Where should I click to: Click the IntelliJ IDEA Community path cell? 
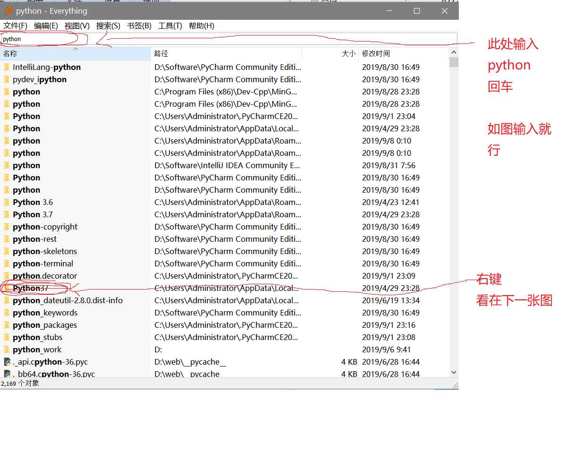[227, 165]
